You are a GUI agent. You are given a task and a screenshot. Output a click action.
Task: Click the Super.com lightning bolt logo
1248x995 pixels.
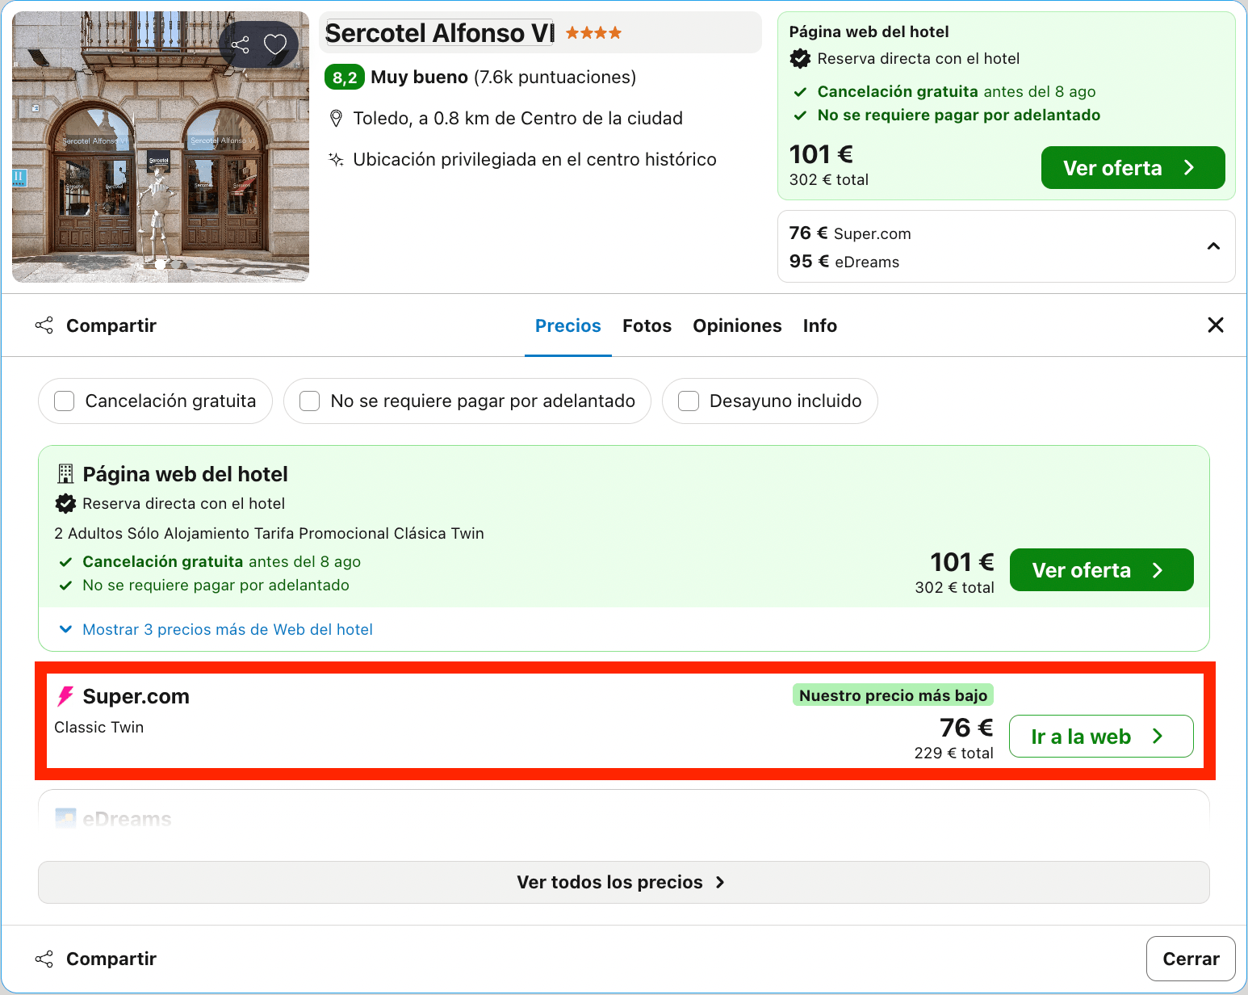click(65, 696)
